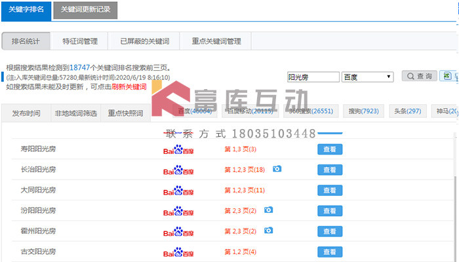Open snapshot camera icon for 霍州阳光房
The image size is (459, 262).
coord(268,231)
